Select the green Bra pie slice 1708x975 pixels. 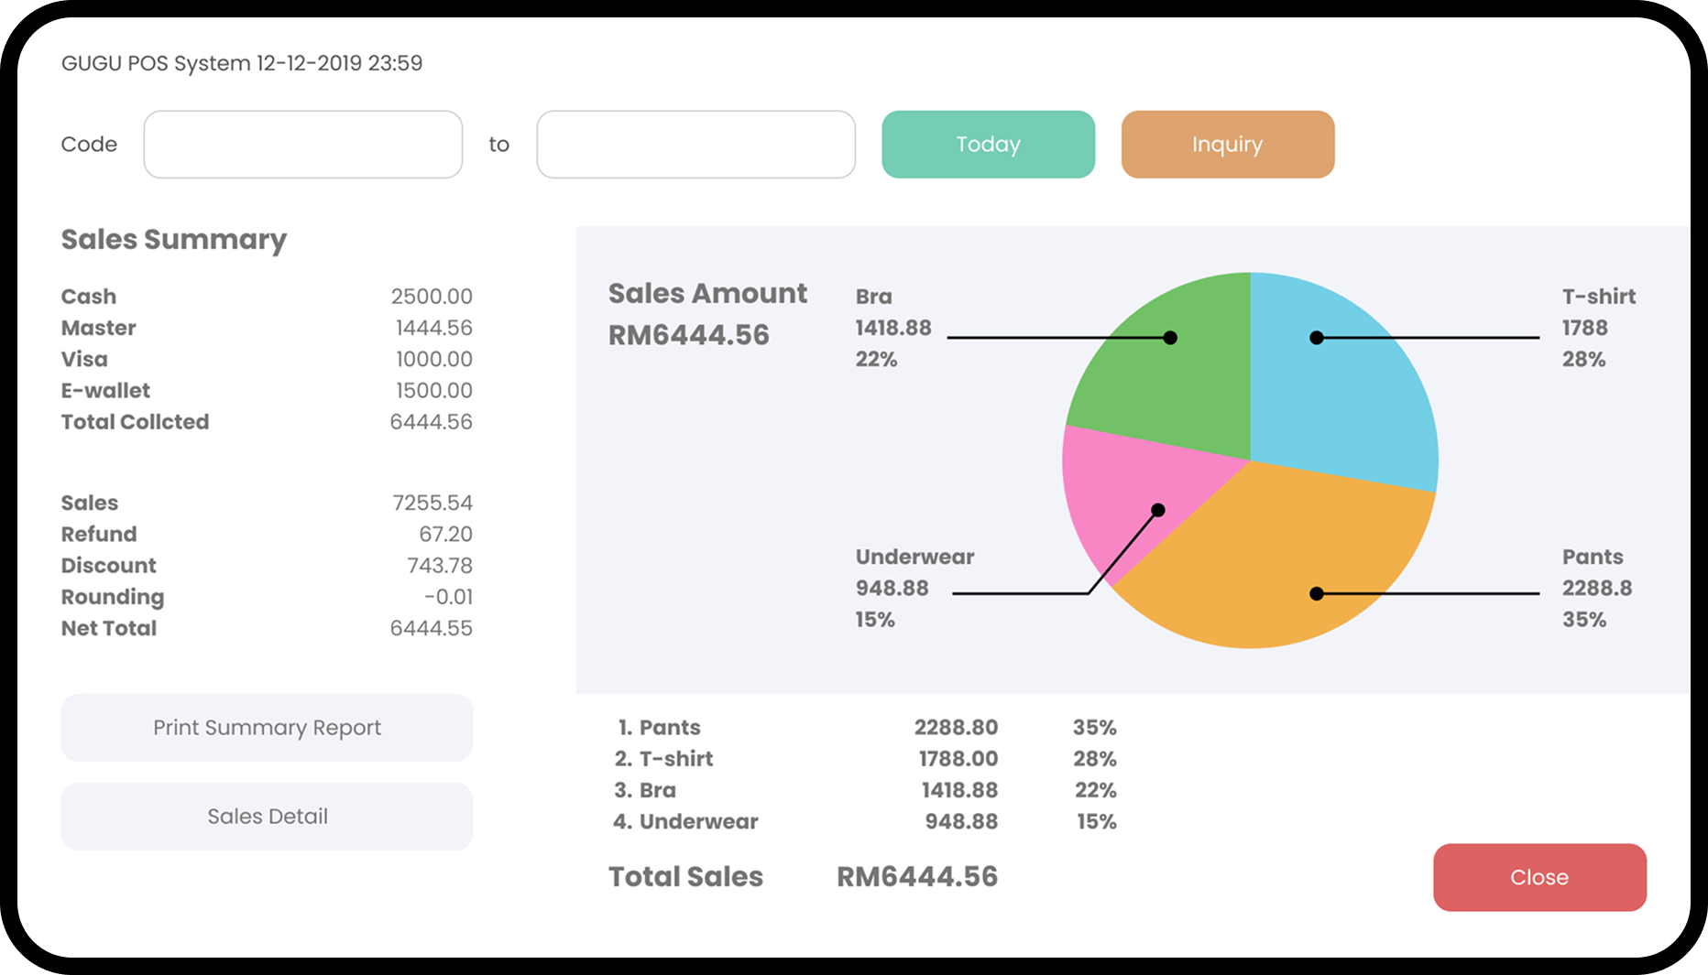pos(1173,375)
